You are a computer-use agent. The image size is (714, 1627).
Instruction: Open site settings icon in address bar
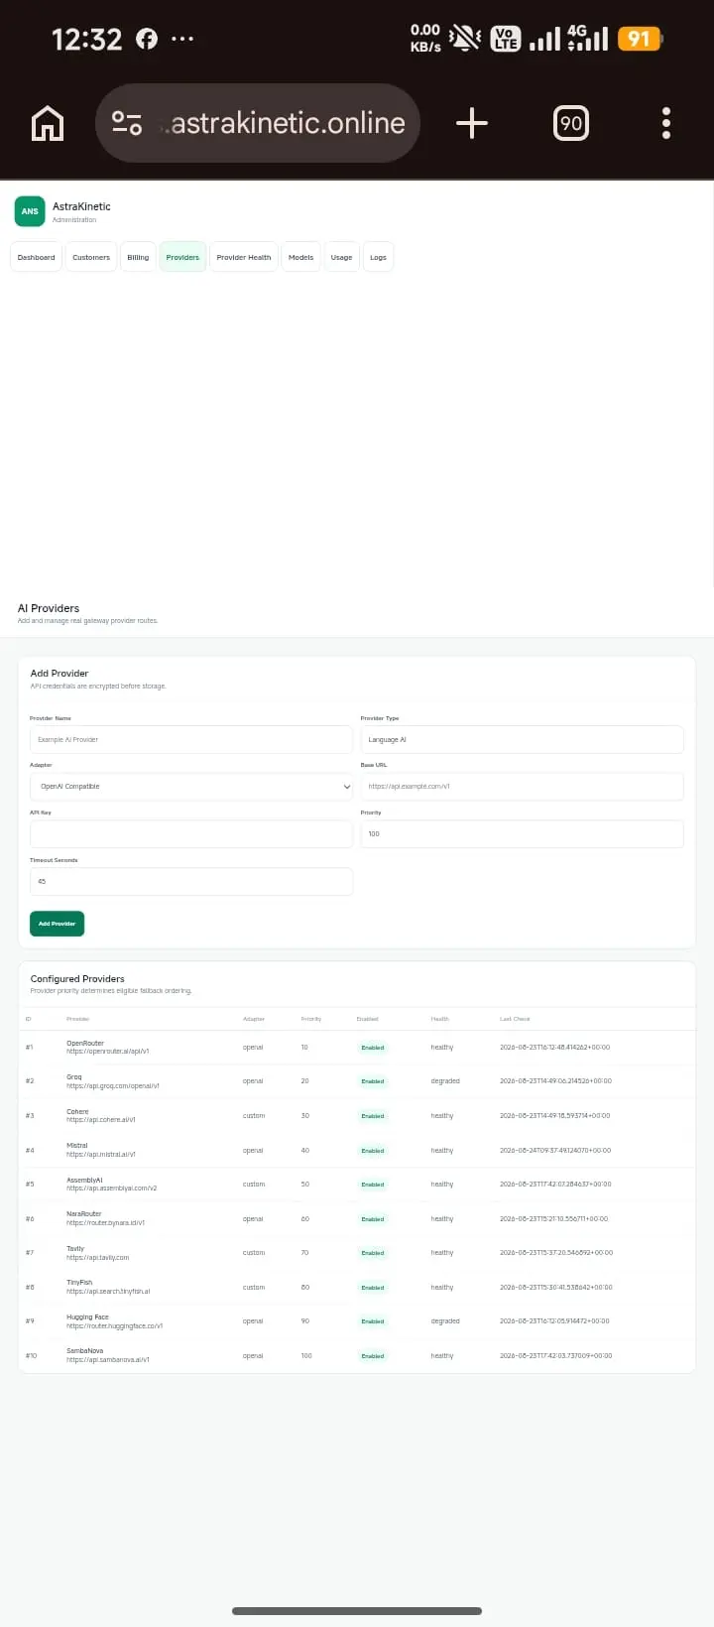[x=127, y=123]
